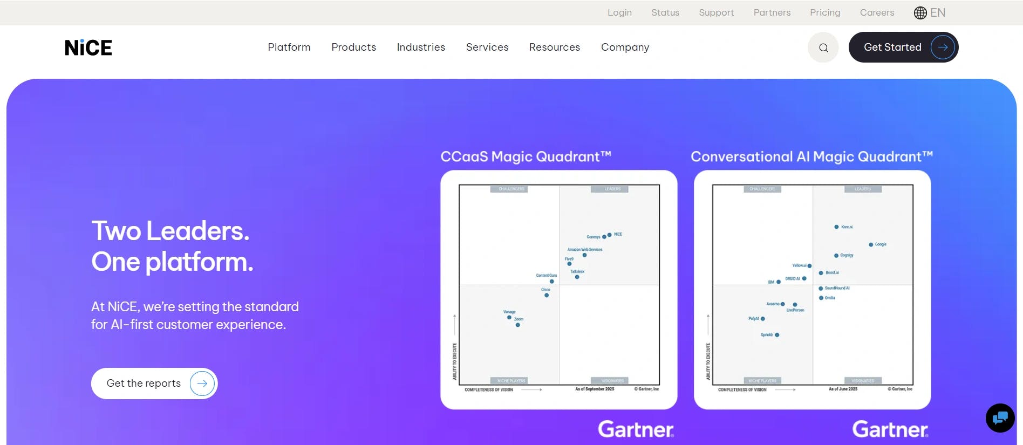Click arrow circle in Get the reports
Screen dimensions: 1023x445
coord(202,384)
